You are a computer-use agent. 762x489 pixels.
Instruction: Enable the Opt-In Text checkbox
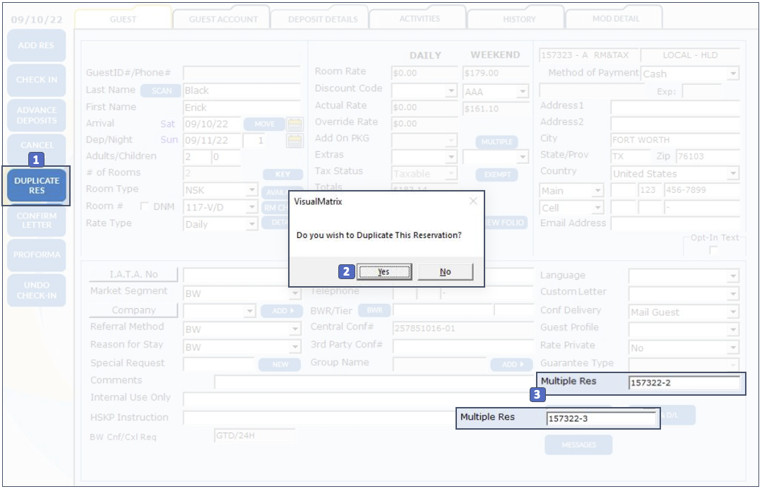pos(713,251)
